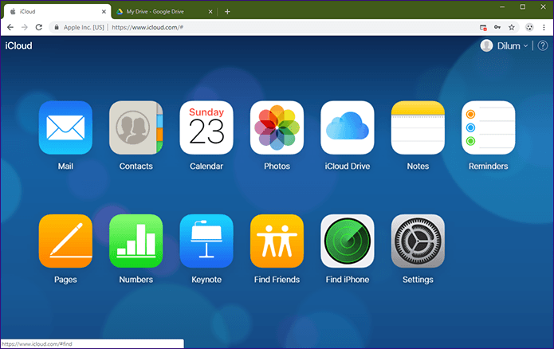Viewport: 554px width, 349px height.
Task: Open the iCloud Settings gear icon
Action: click(418, 241)
